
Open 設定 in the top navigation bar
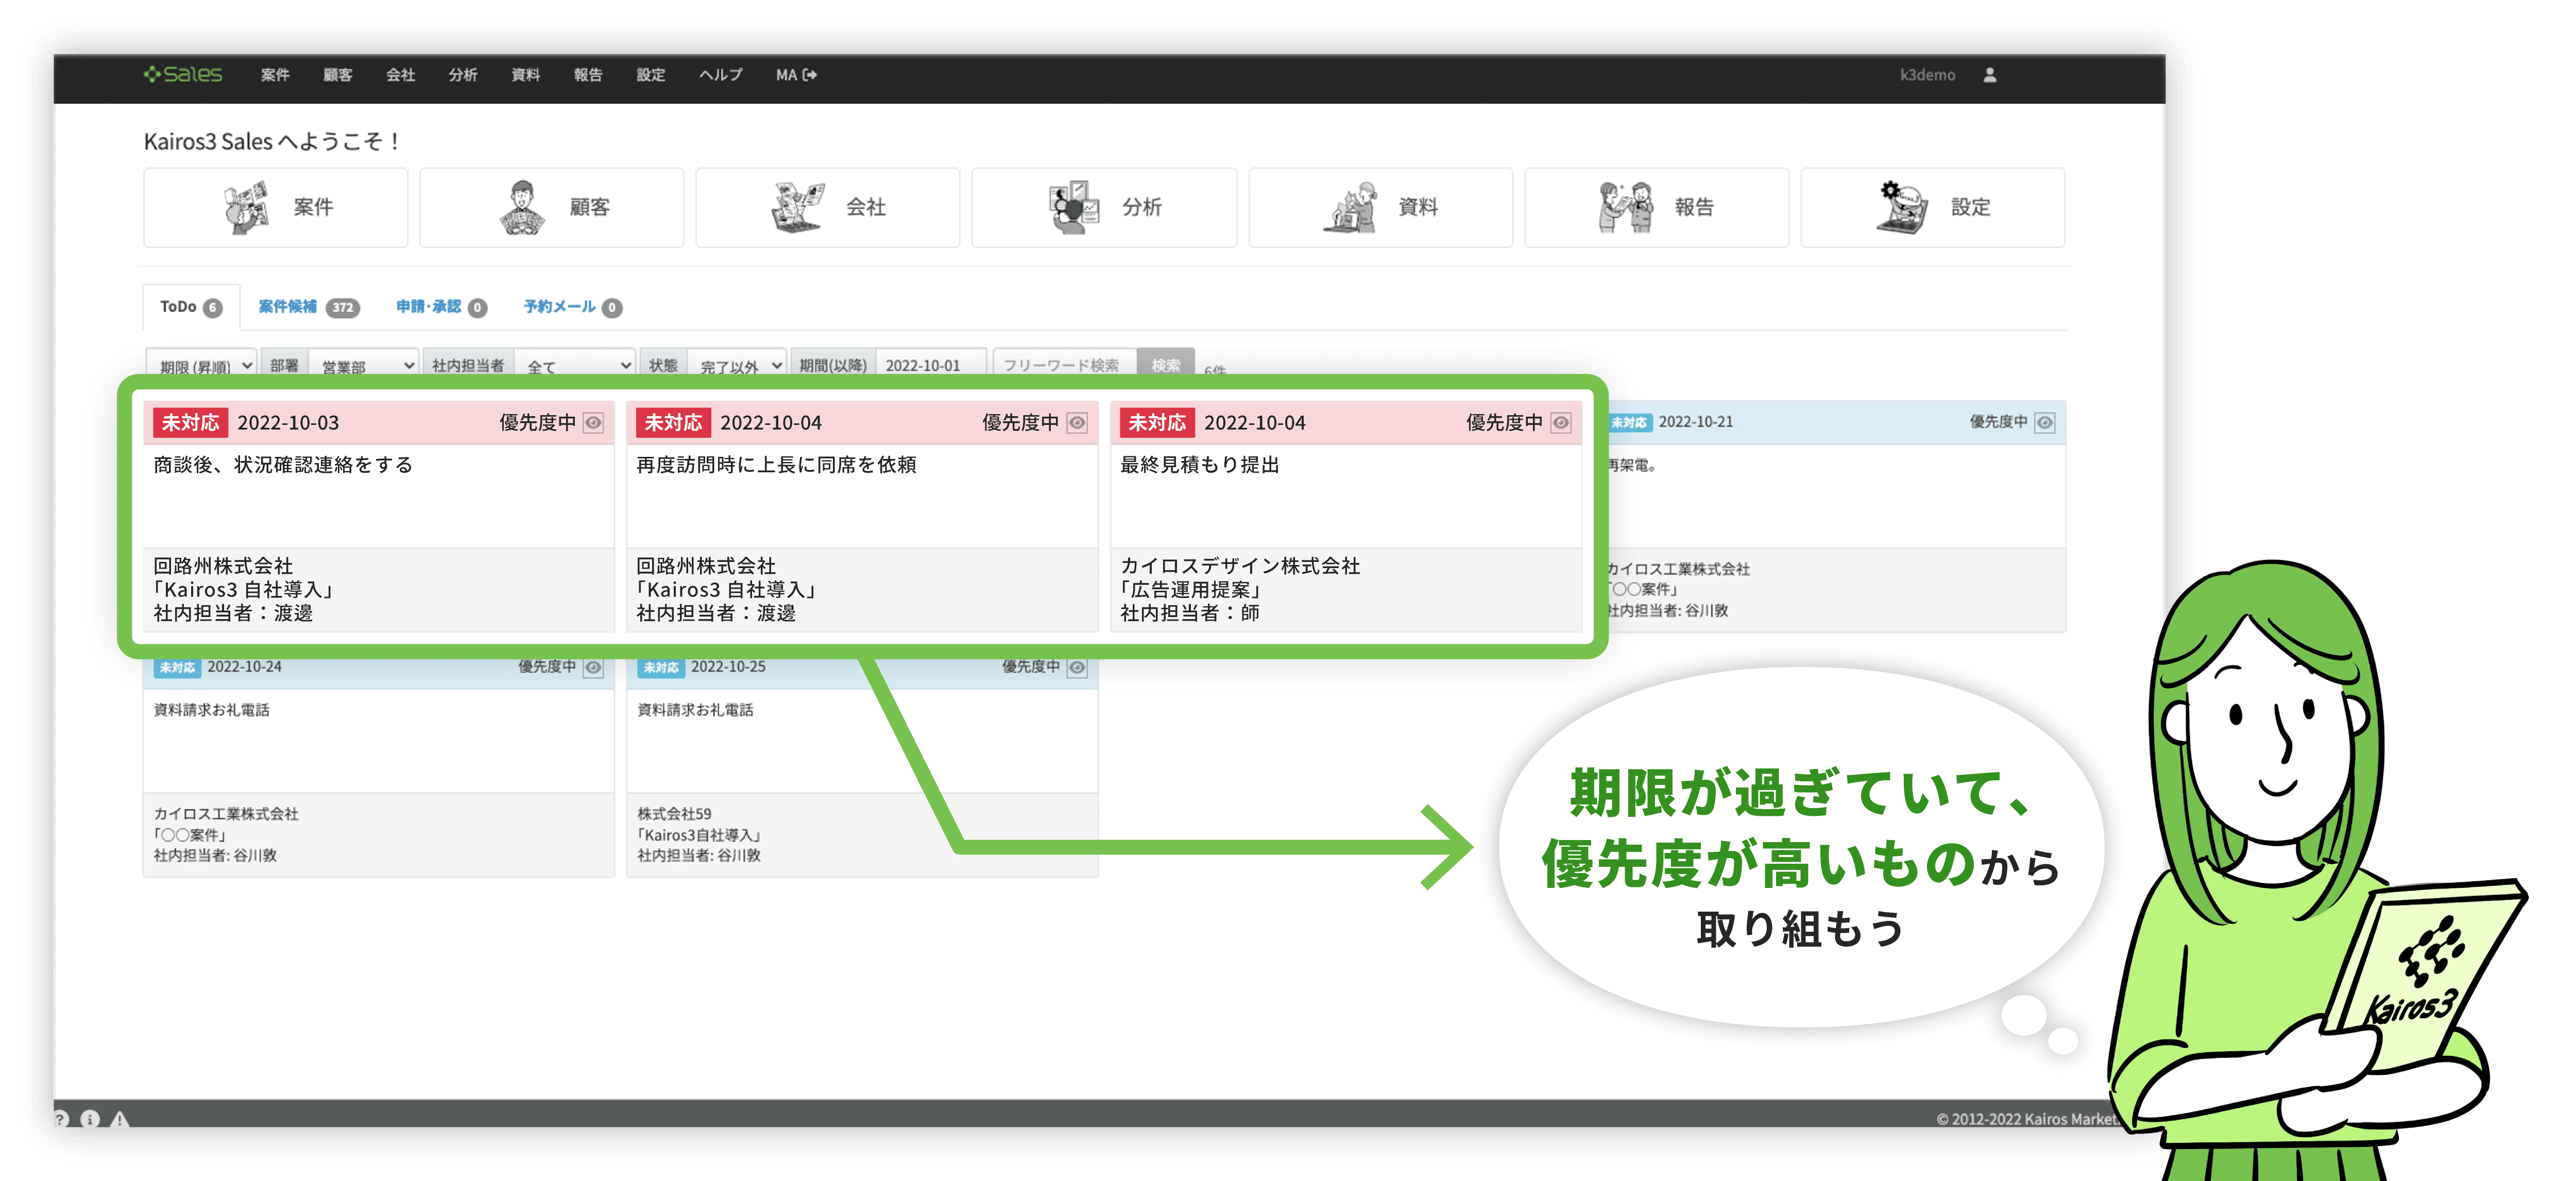[651, 75]
